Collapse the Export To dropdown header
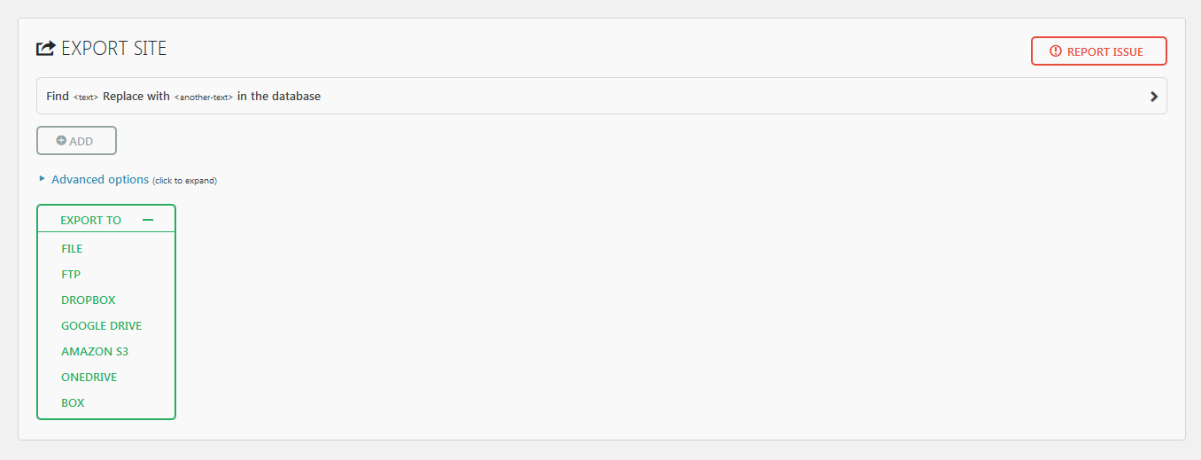 91,220
